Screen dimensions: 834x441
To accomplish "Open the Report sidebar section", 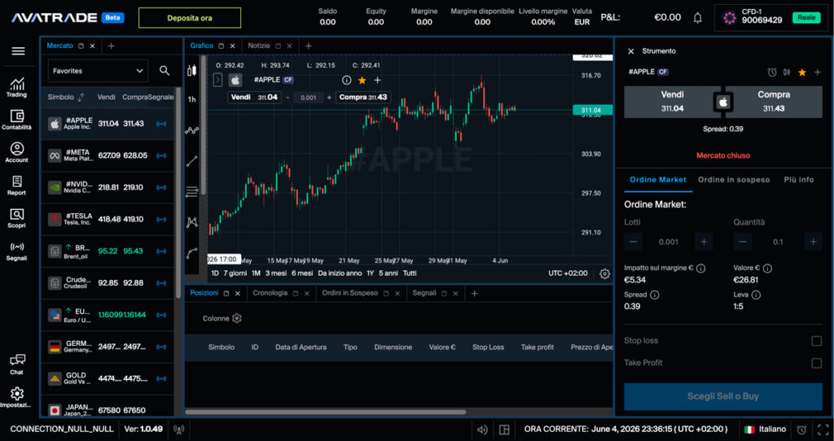I will pos(16,186).
